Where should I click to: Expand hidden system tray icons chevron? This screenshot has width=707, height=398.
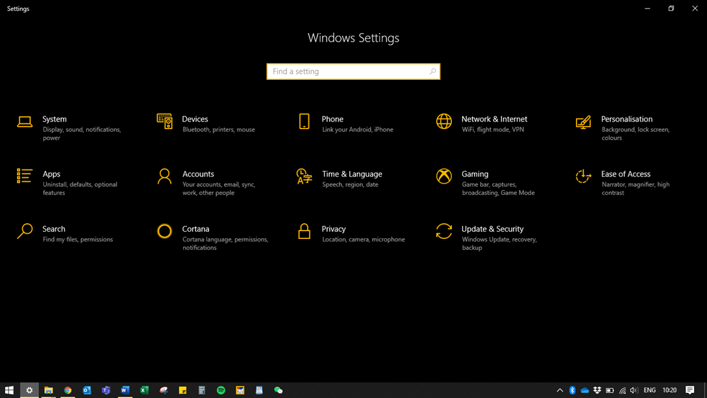click(560, 390)
